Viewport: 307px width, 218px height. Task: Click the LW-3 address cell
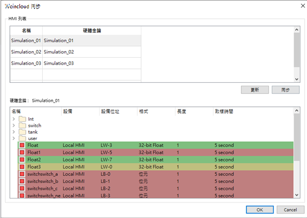(106, 145)
